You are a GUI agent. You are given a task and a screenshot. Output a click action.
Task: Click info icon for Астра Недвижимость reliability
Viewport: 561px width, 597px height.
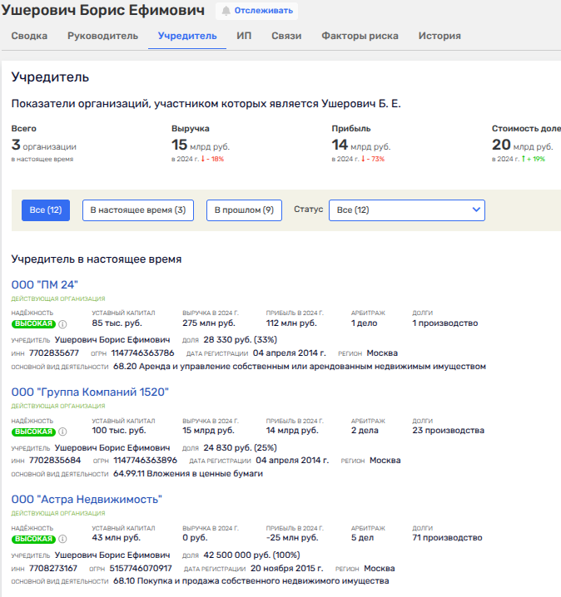coord(62,539)
